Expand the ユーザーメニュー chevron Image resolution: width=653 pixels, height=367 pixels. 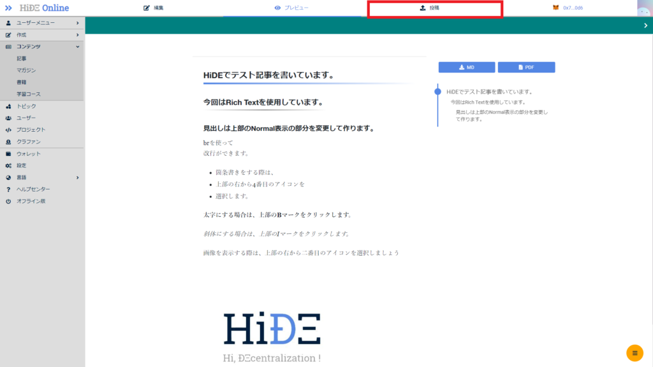[x=78, y=23]
